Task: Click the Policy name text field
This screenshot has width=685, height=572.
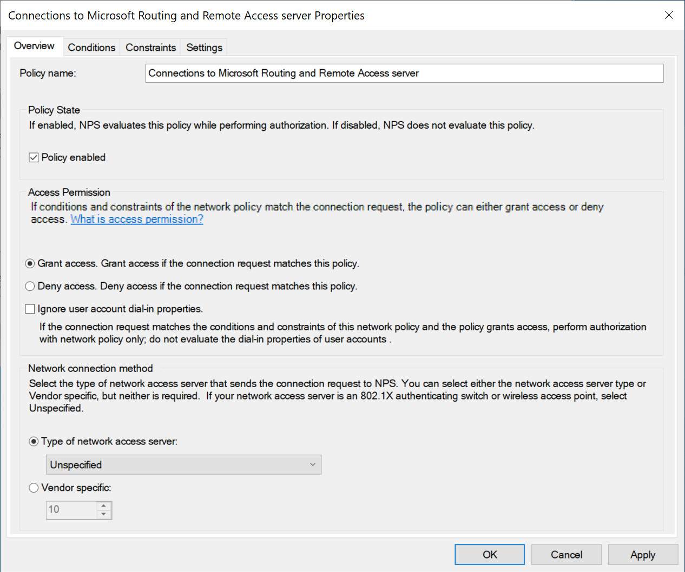Action: coord(404,74)
